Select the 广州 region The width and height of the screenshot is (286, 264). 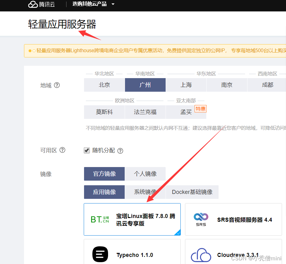tap(145, 85)
